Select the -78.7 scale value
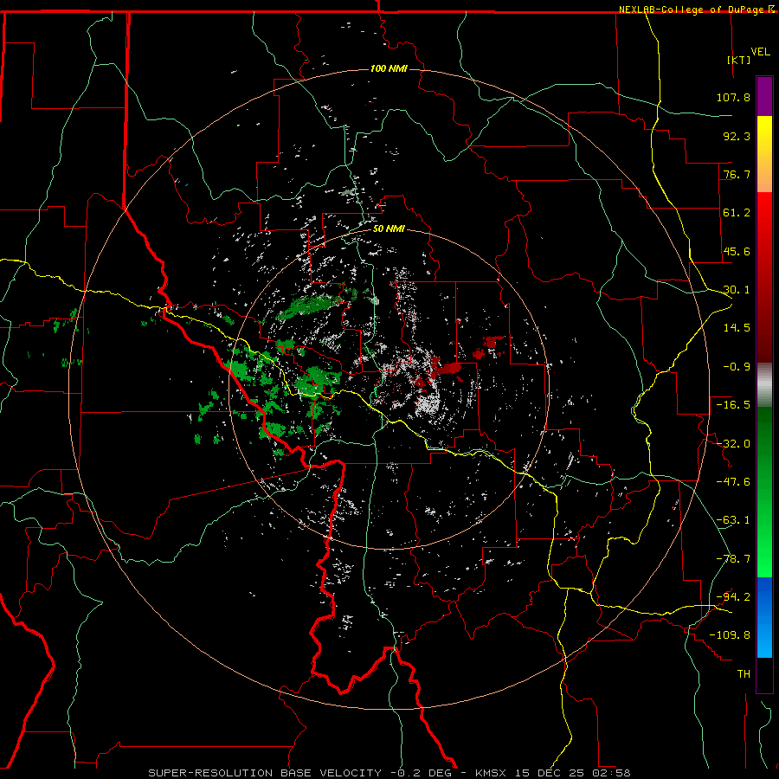 tap(733, 559)
